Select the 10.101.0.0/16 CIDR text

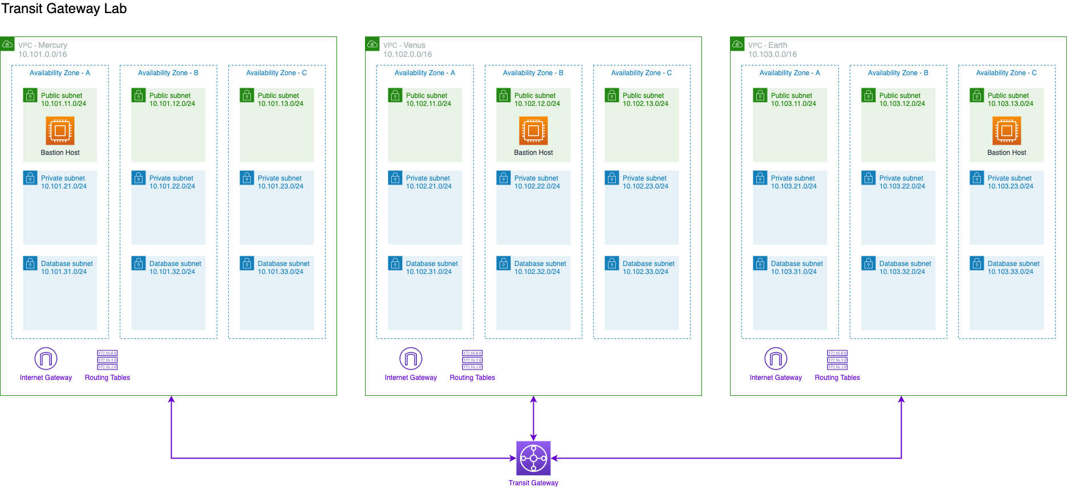coord(43,54)
